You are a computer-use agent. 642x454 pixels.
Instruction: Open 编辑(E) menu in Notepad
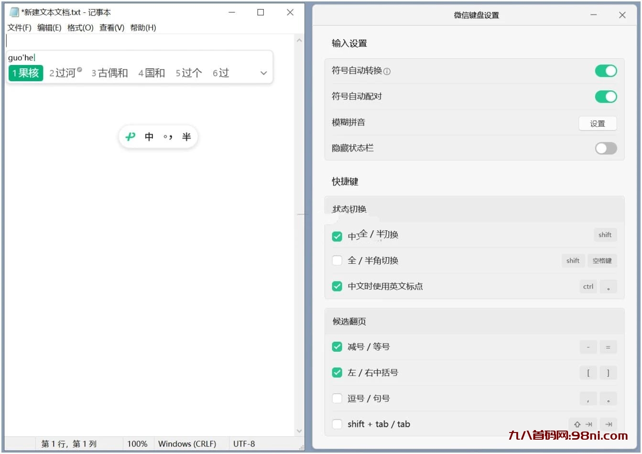click(49, 28)
